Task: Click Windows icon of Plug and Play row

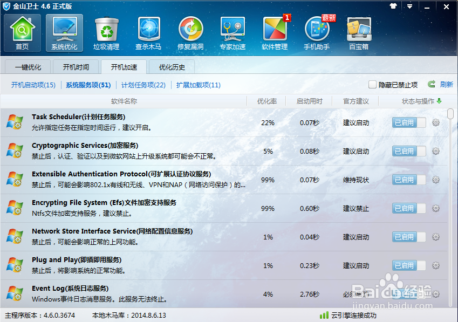Action: tap(15, 265)
